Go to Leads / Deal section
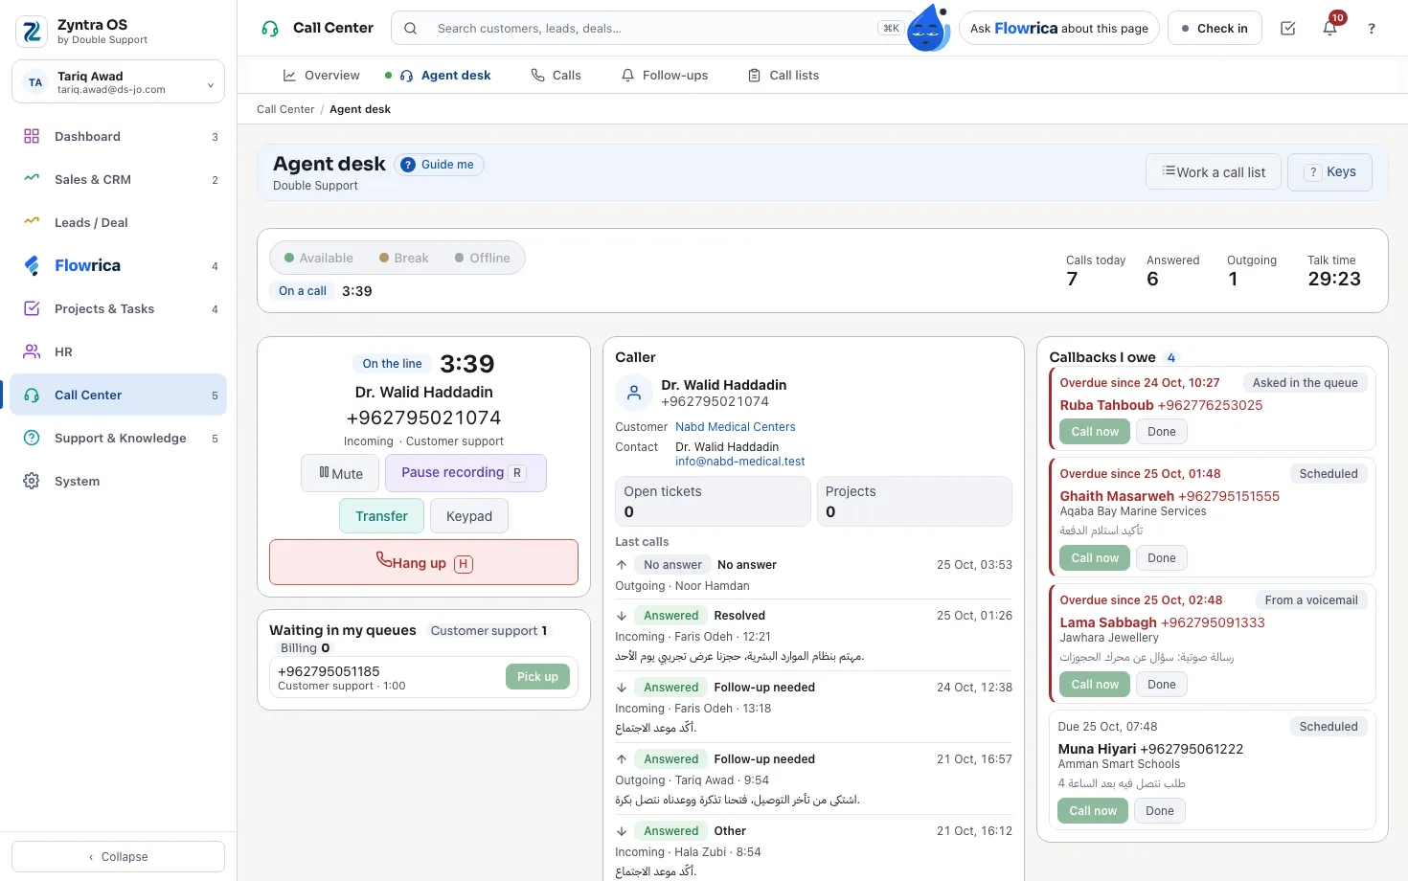This screenshot has width=1408, height=881. click(x=119, y=223)
